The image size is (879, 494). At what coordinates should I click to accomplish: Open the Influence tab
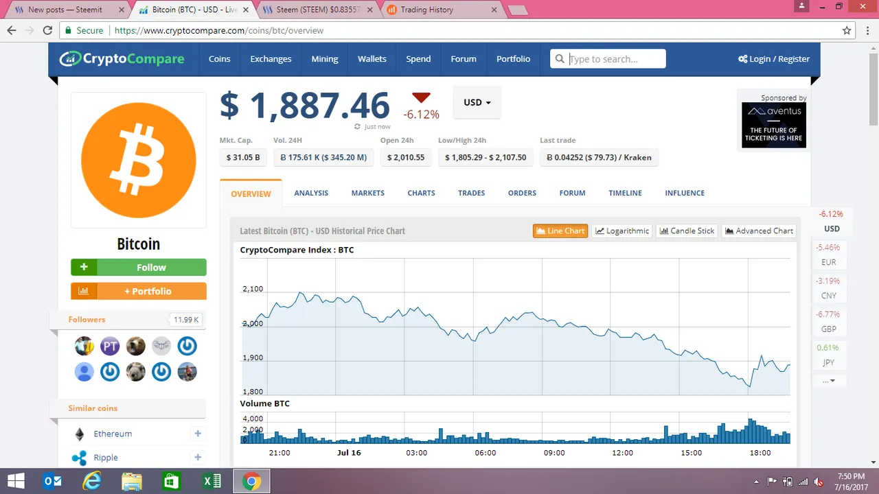685,193
